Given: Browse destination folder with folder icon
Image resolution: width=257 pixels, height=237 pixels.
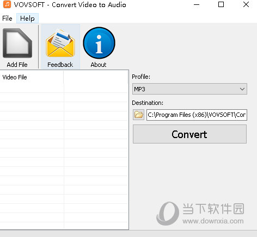Looking at the screenshot, I should coord(139,115).
